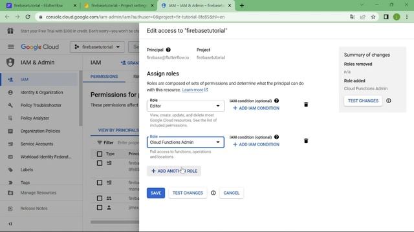Open the Google Cloud navigation menu
The image size is (414, 232).
[11, 47]
